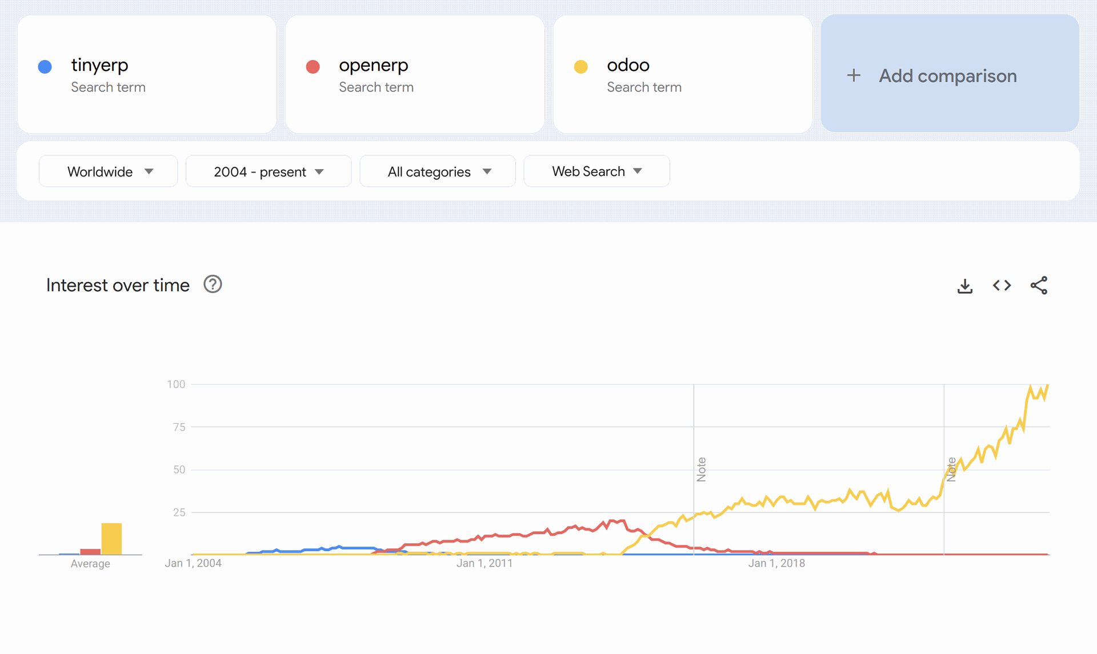1097x654 pixels.
Task: Click the red openerp color dot
Action: pyautogui.click(x=313, y=67)
